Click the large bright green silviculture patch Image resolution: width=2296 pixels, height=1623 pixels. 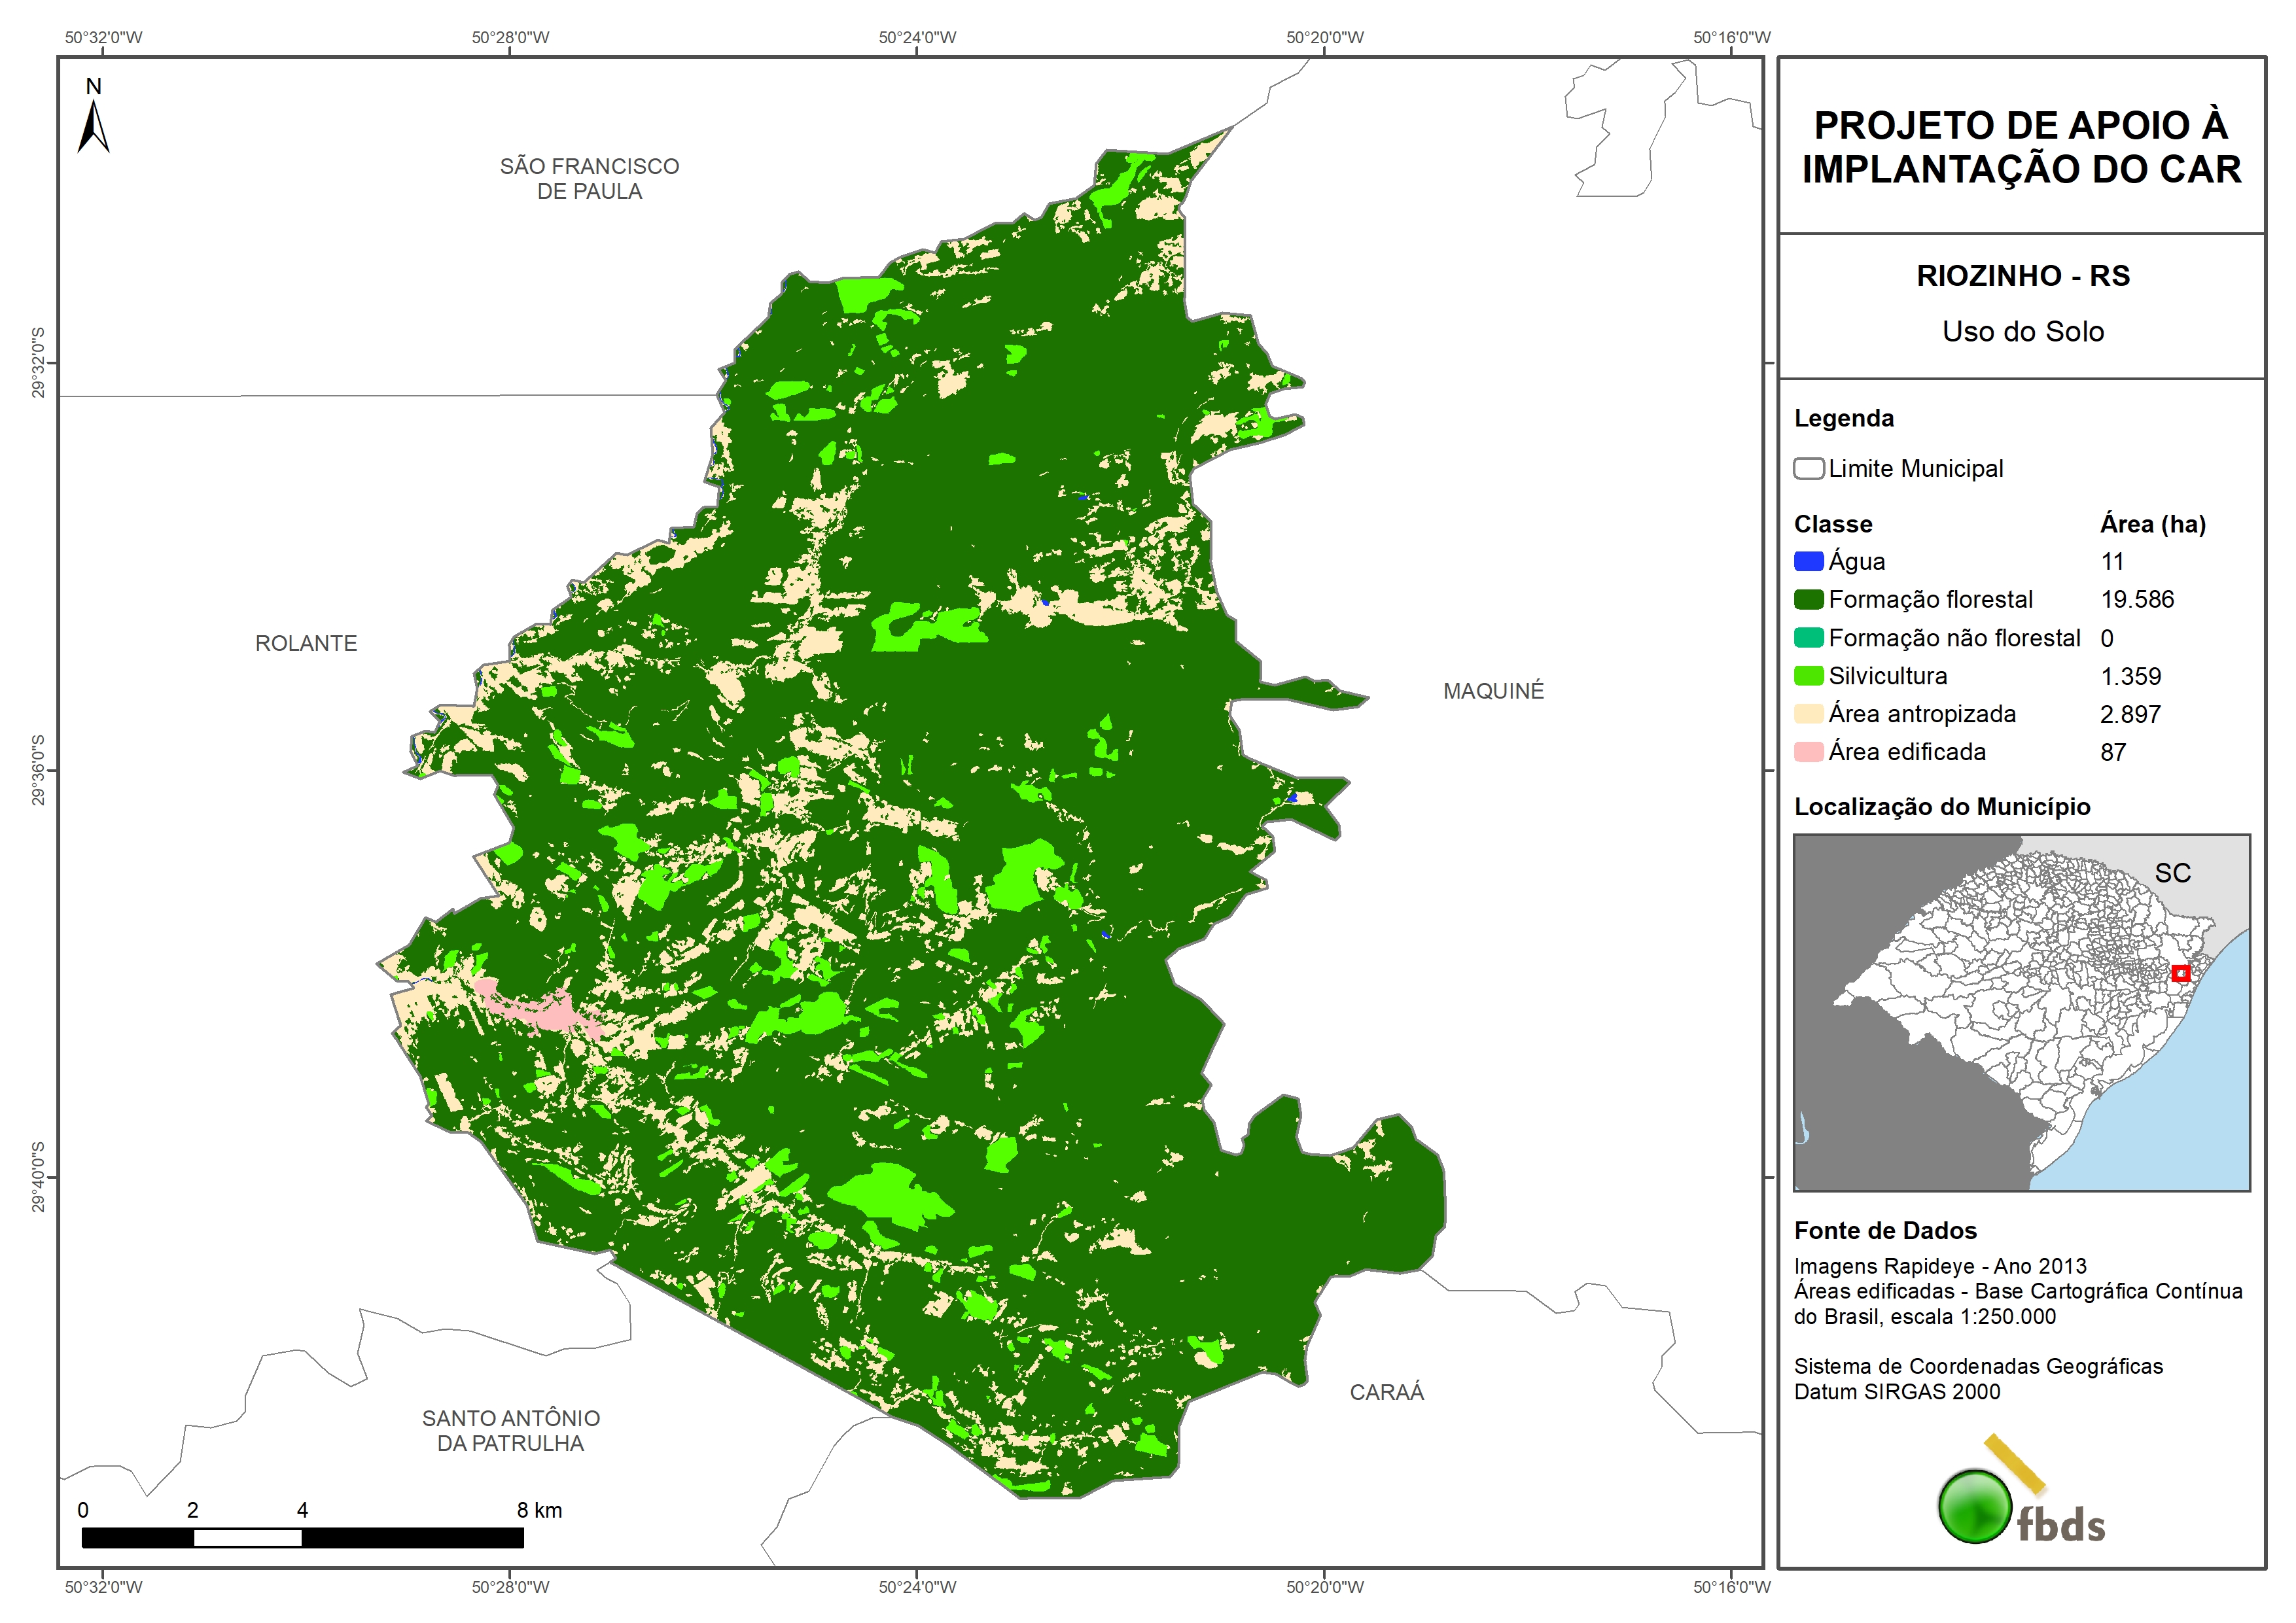point(885,1195)
